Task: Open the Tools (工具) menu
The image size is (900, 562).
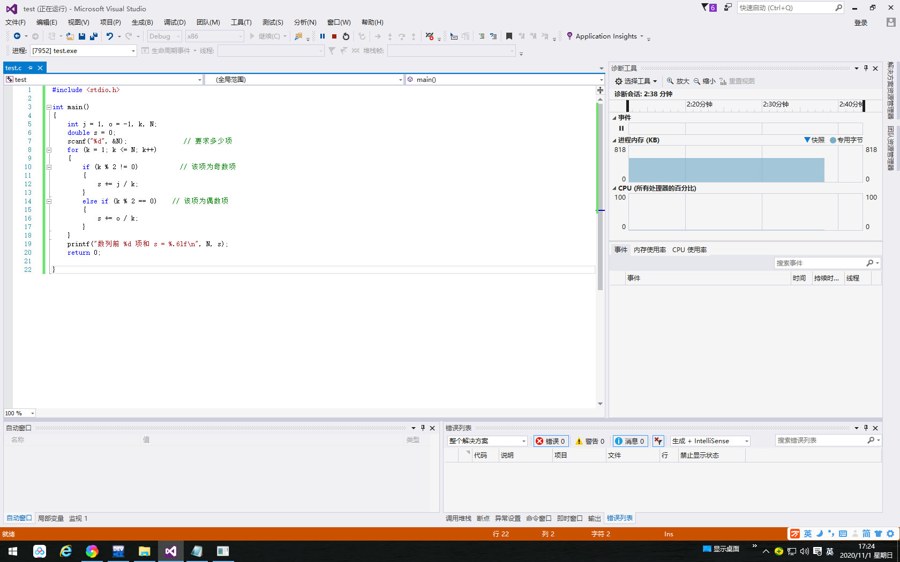Action: pyautogui.click(x=241, y=22)
